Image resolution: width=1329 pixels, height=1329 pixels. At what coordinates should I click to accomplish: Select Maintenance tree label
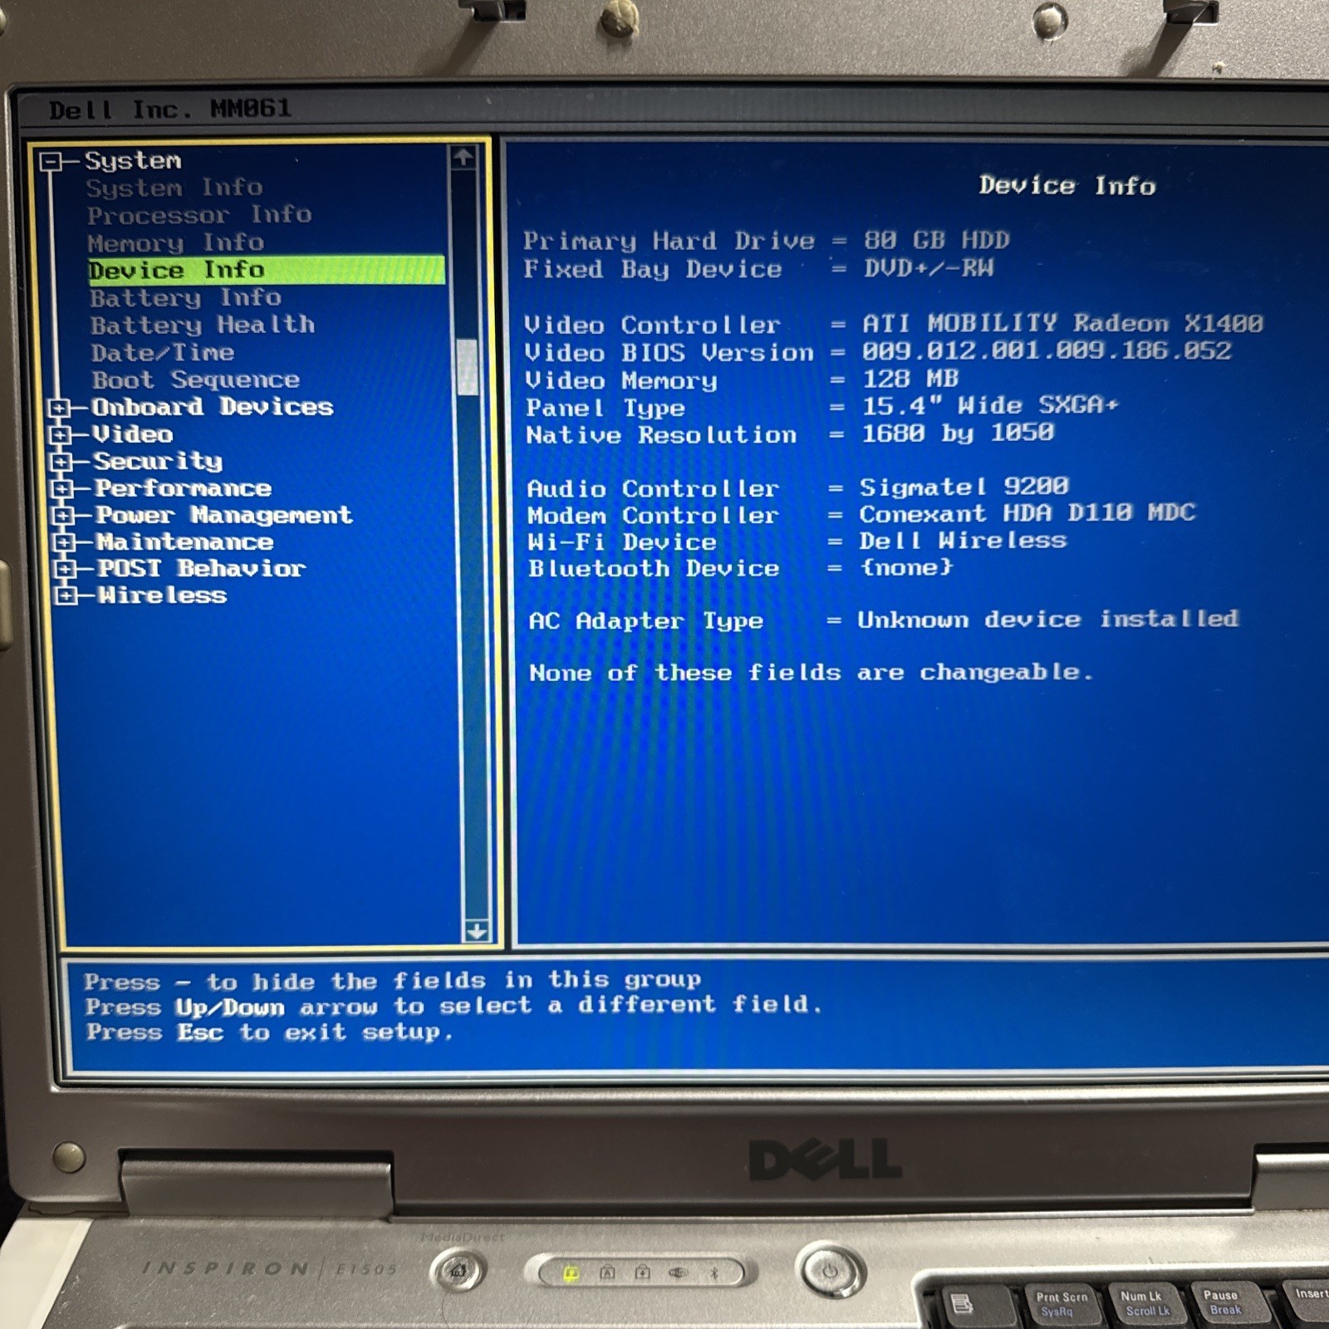click(184, 542)
